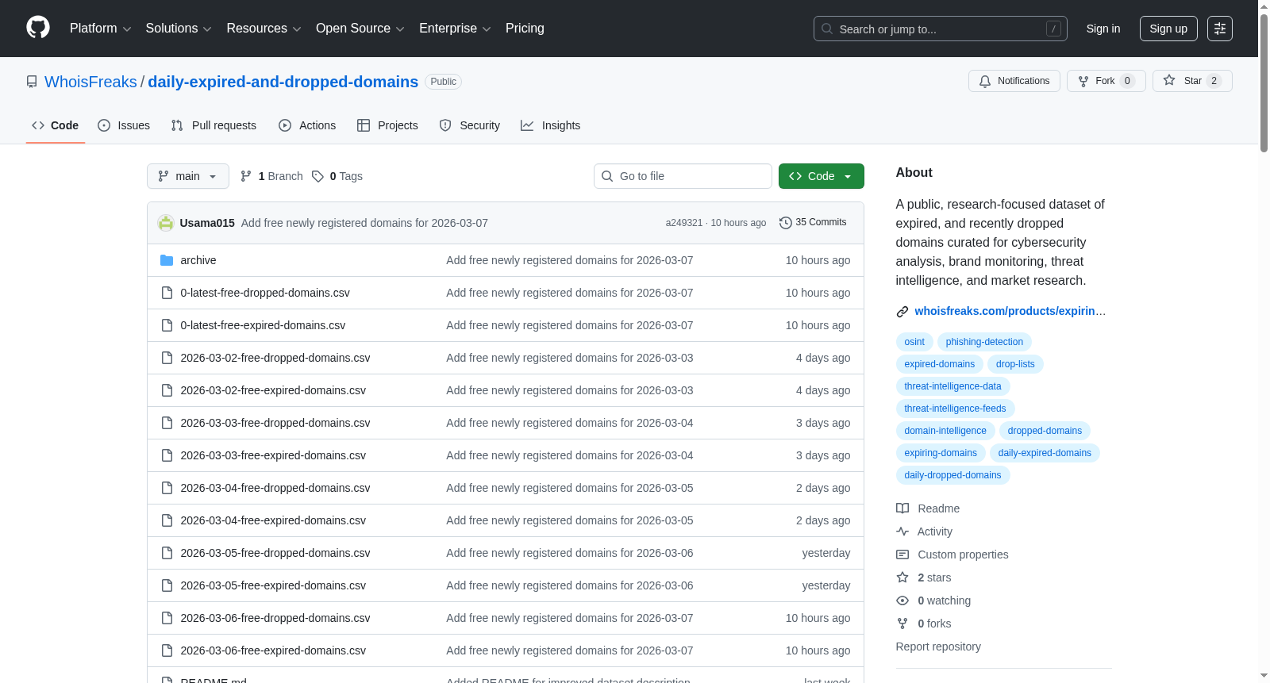Switch to the Security tab
This screenshot has width=1270, height=683.
coord(470,125)
